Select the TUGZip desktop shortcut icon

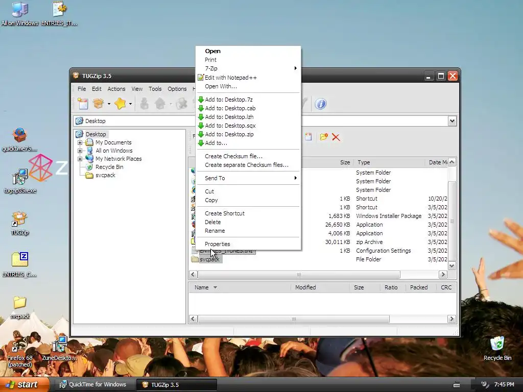click(x=20, y=224)
